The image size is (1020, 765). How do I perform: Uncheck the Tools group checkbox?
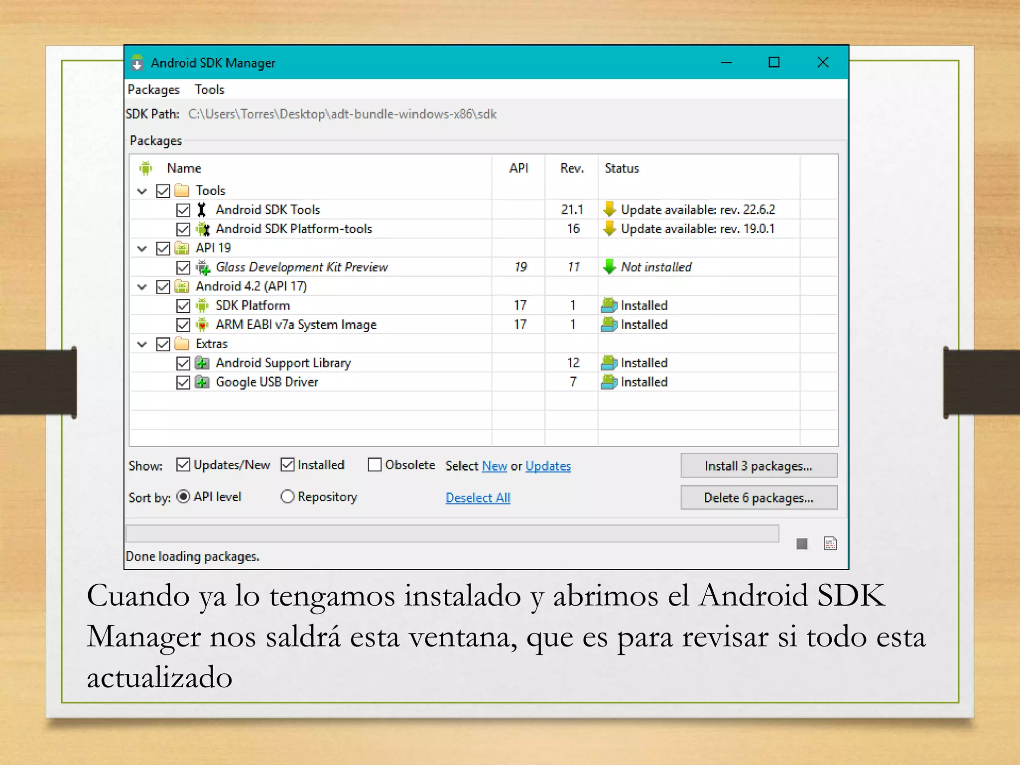tap(163, 191)
